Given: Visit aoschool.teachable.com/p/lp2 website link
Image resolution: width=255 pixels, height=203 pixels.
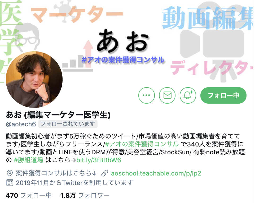Looking at the screenshot, I should coord(156,173).
